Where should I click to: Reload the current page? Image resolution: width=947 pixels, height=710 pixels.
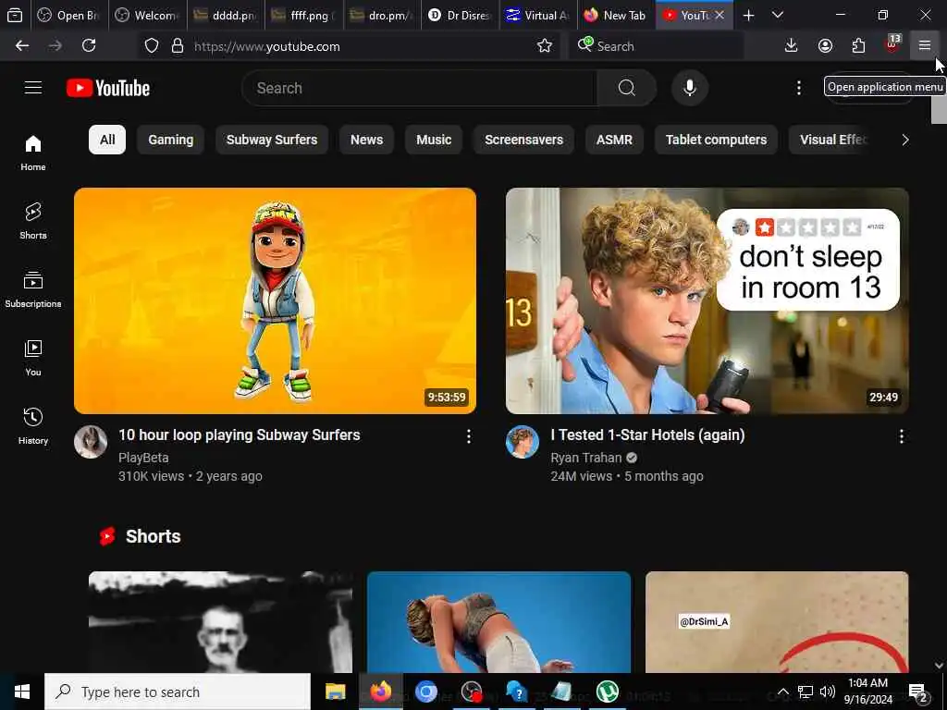(x=89, y=46)
